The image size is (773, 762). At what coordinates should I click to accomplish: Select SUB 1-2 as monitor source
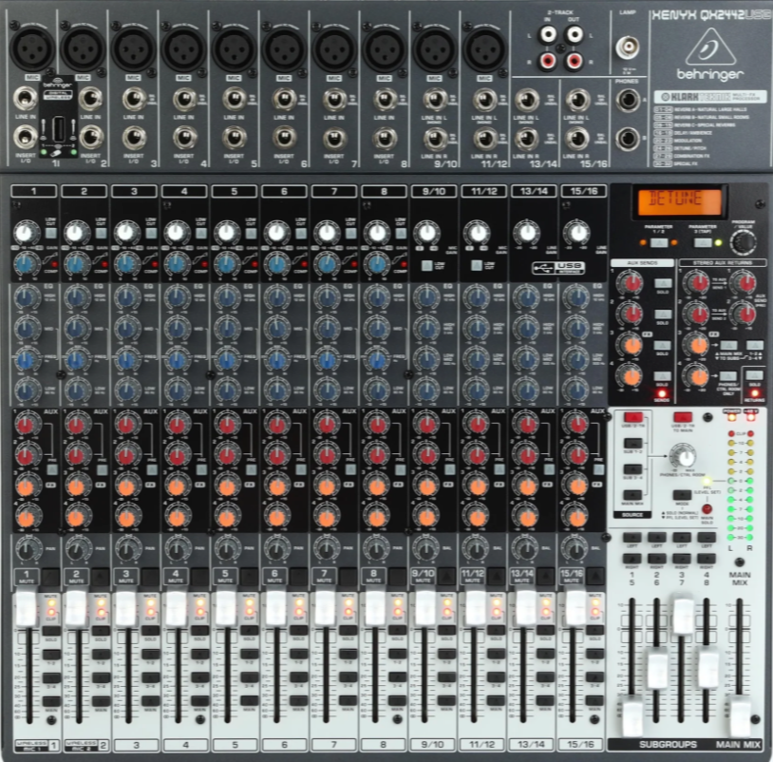click(633, 444)
